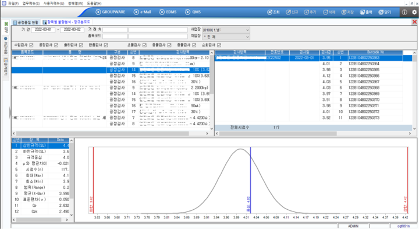This screenshot has height=229, width=419.
Task: Click the blue center line on distribution chart
Action: [250, 180]
